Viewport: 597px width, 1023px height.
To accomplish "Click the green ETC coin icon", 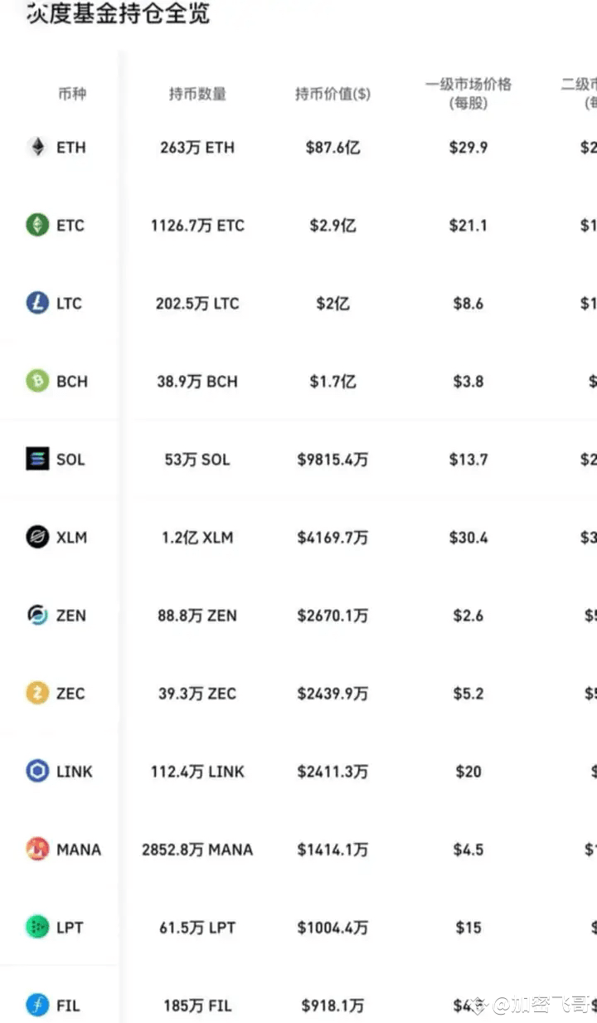I will pos(37,225).
